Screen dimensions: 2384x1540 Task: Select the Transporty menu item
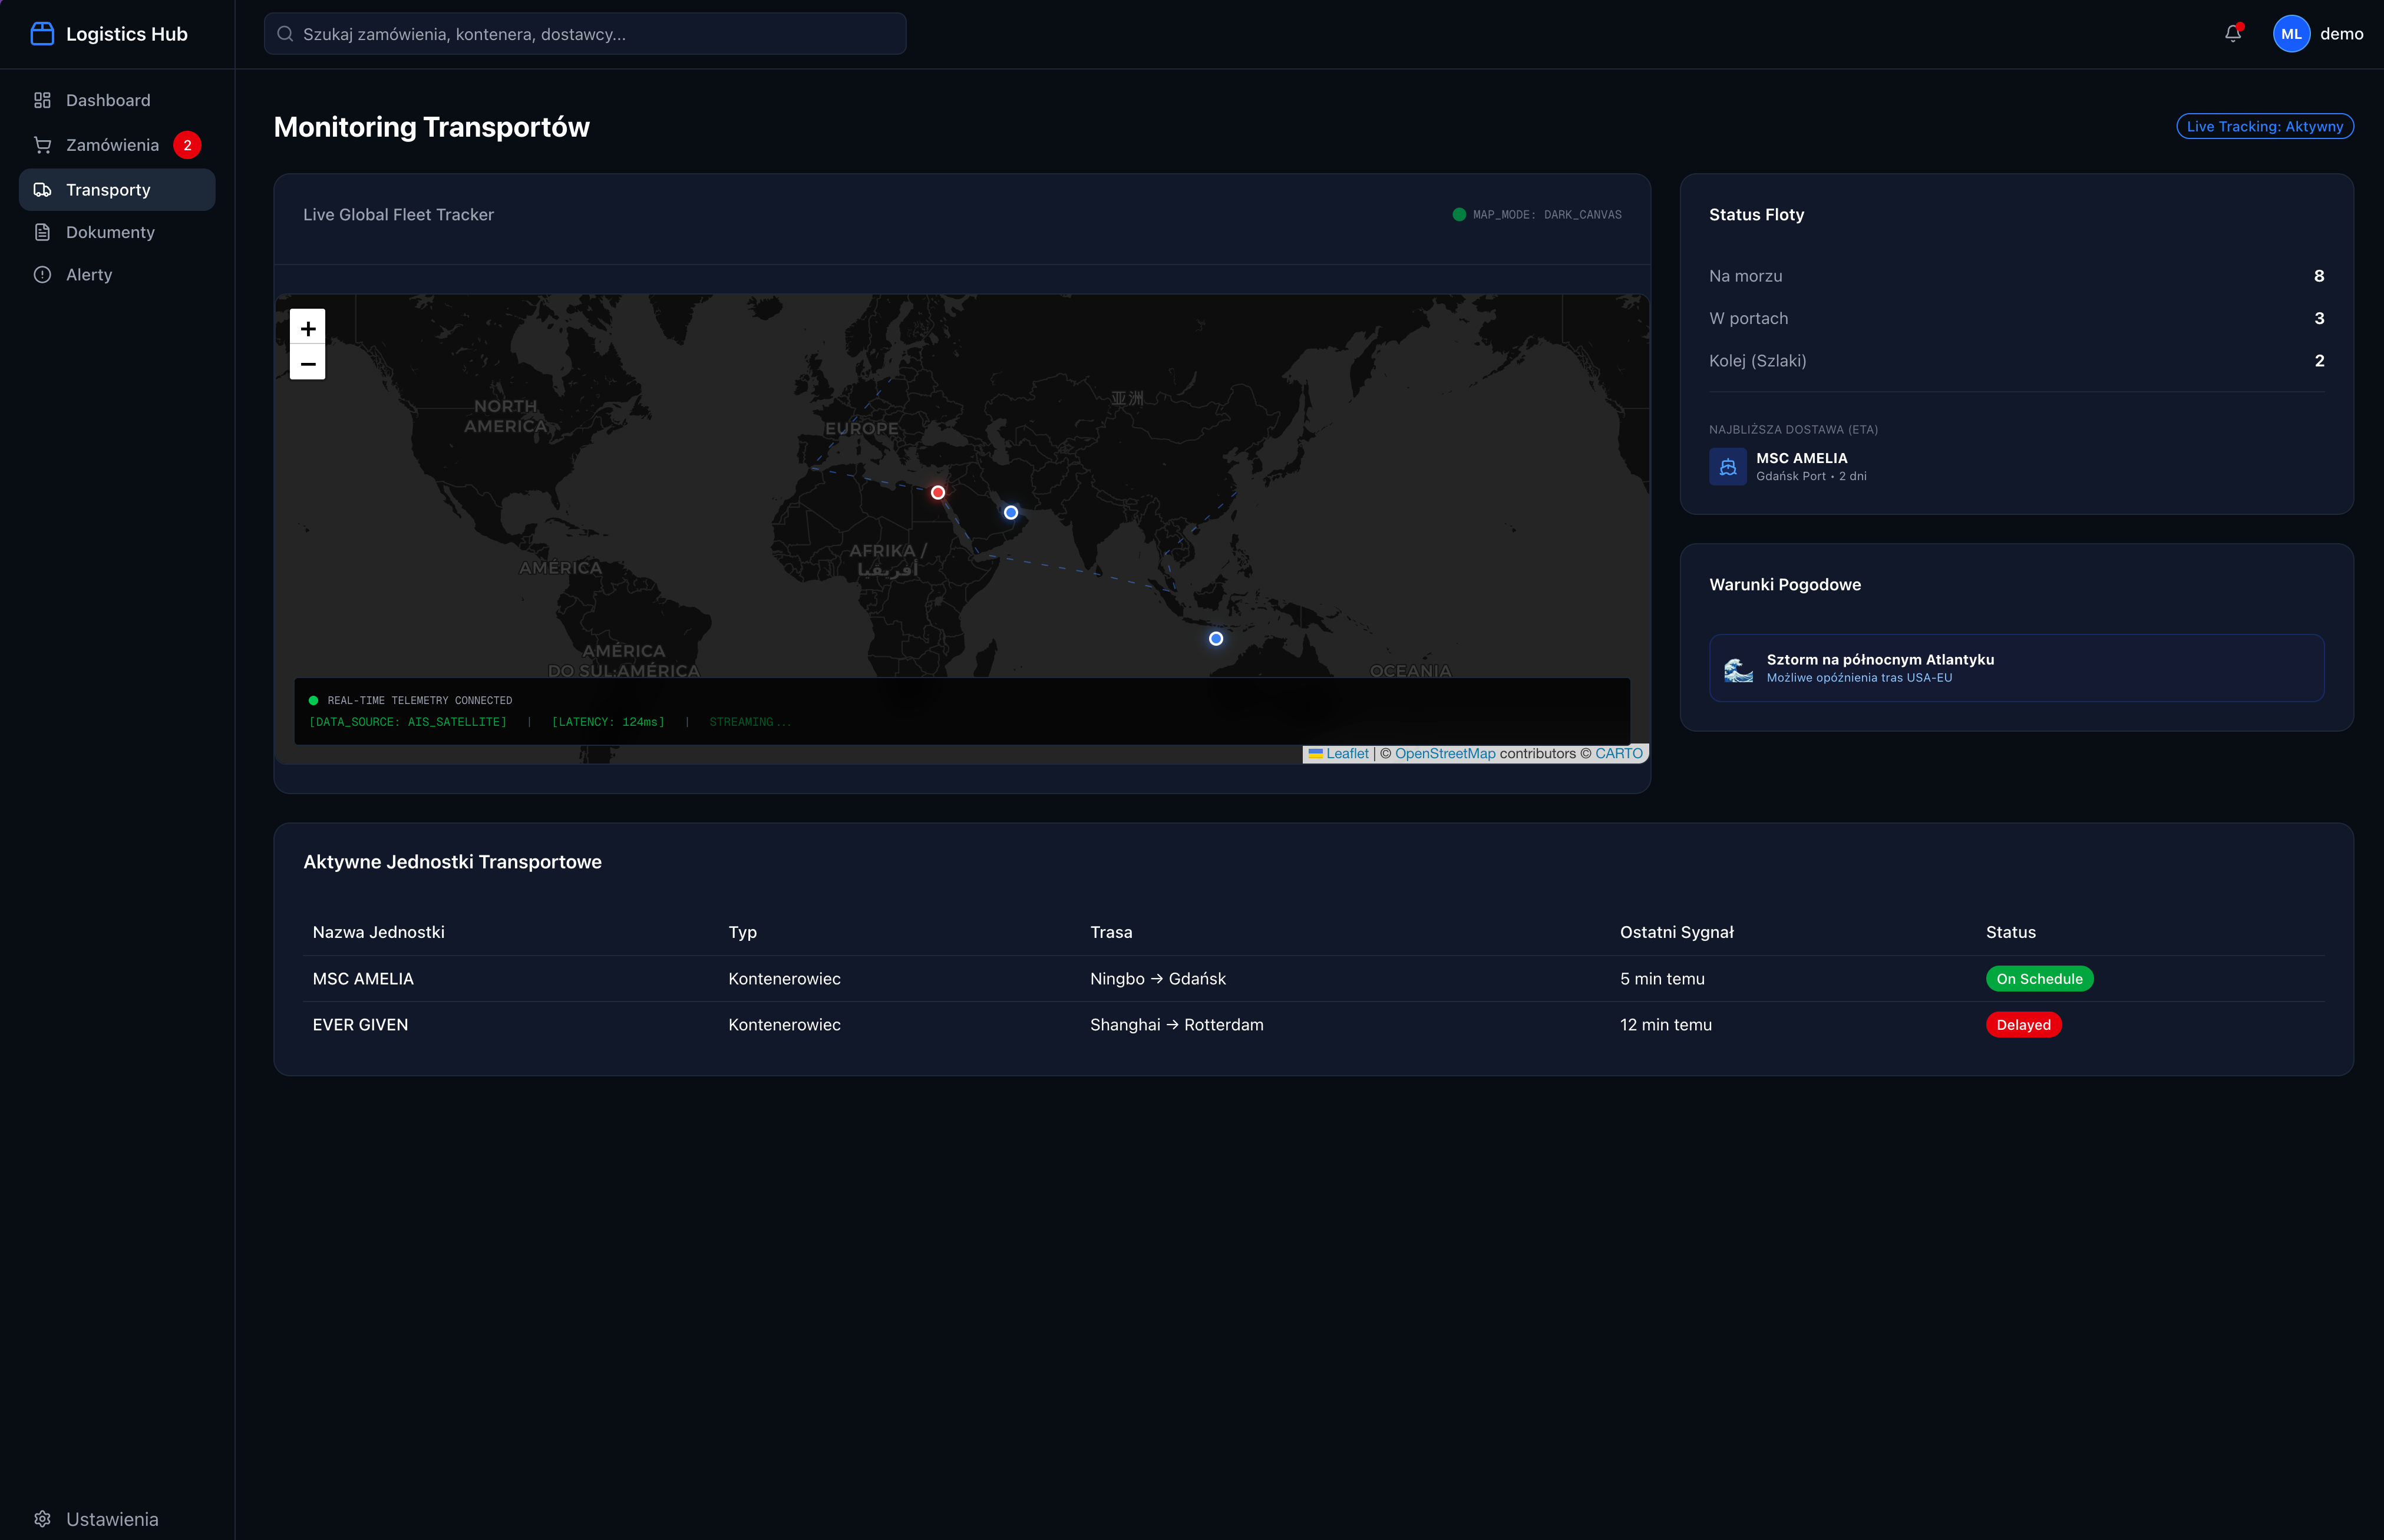117,190
